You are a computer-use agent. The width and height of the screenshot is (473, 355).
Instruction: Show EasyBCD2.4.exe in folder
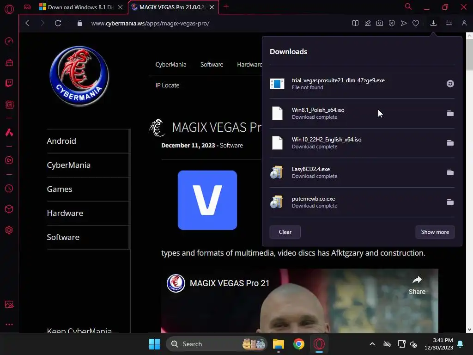tap(450, 172)
